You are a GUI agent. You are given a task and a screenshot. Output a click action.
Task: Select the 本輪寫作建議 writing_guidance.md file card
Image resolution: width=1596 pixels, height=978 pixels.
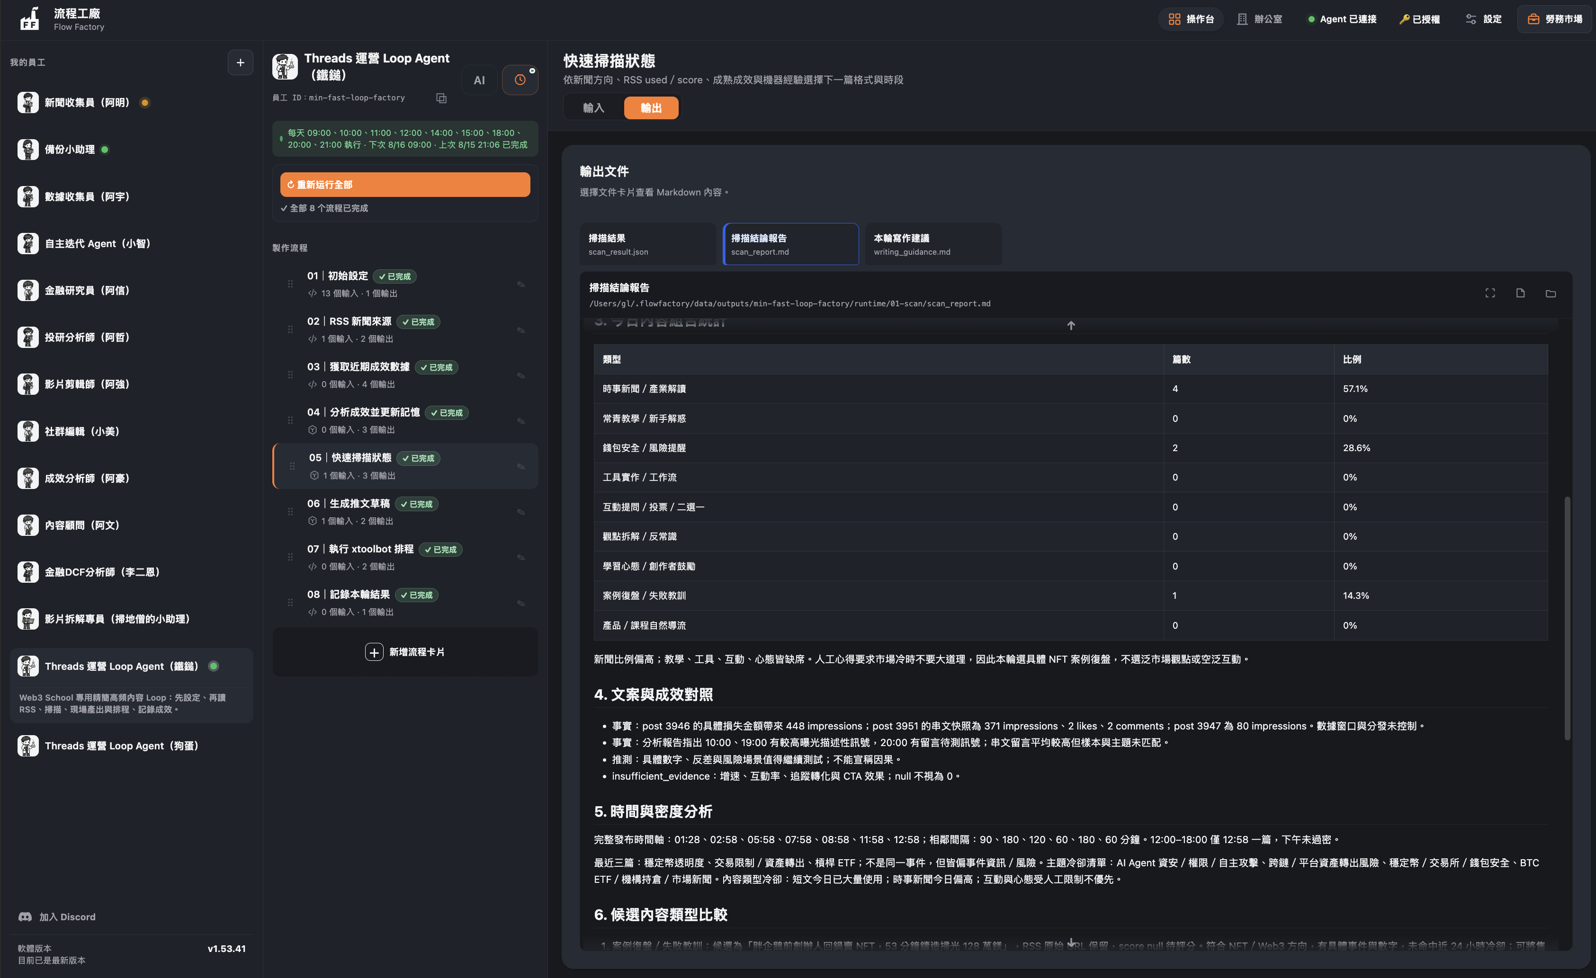pyautogui.click(x=933, y=244)
